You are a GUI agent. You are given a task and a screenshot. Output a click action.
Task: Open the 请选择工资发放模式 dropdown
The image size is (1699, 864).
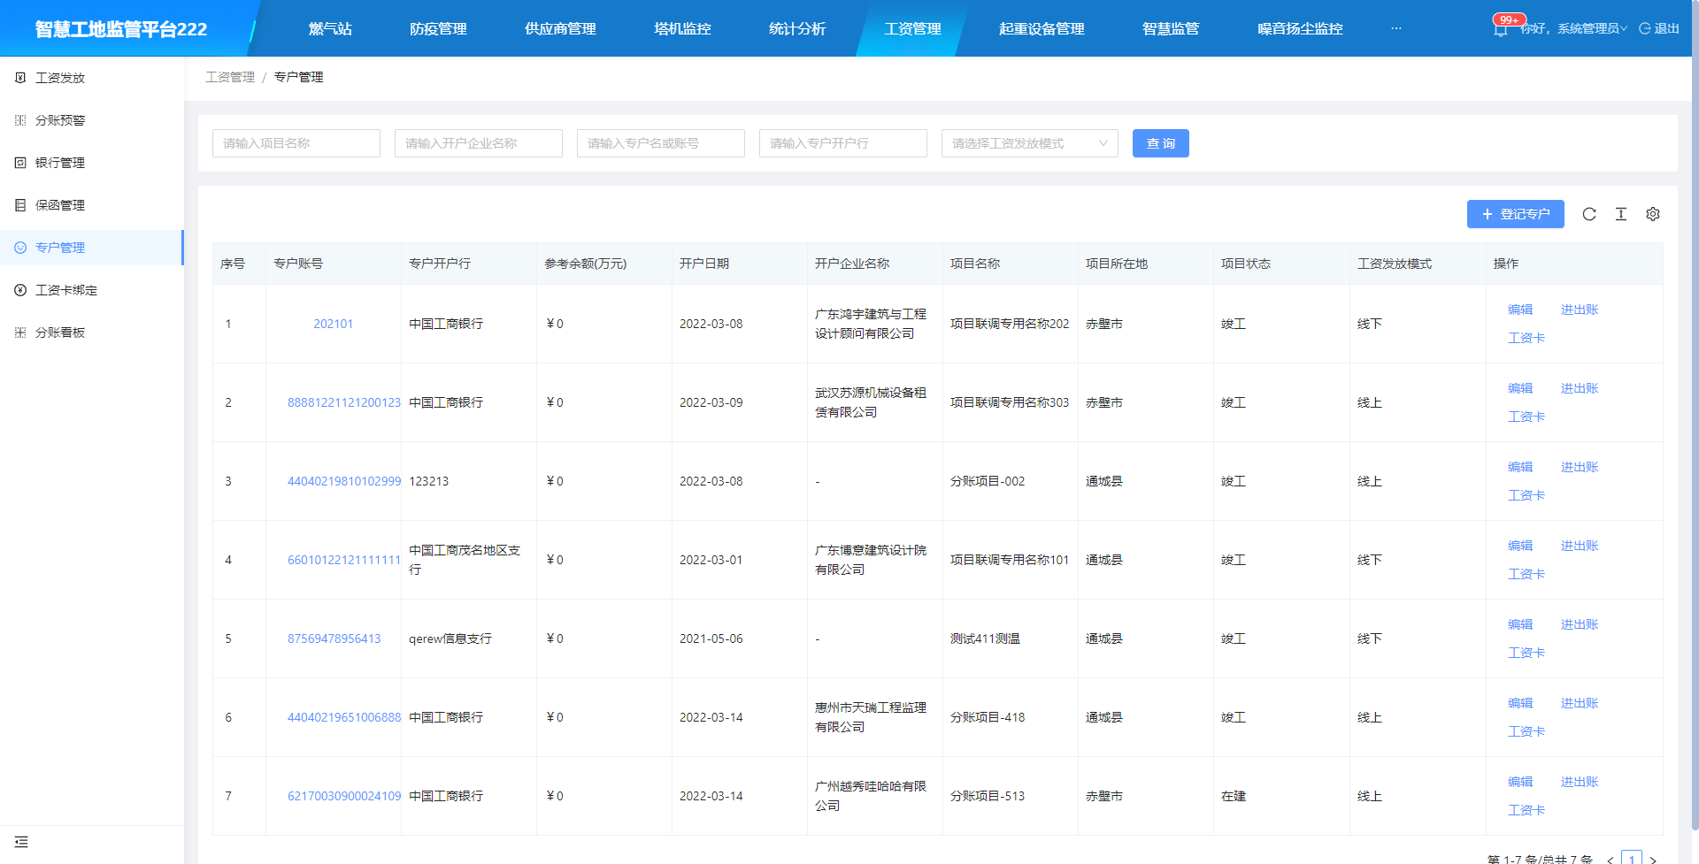pyautogui.click(x=1030, y=143)
